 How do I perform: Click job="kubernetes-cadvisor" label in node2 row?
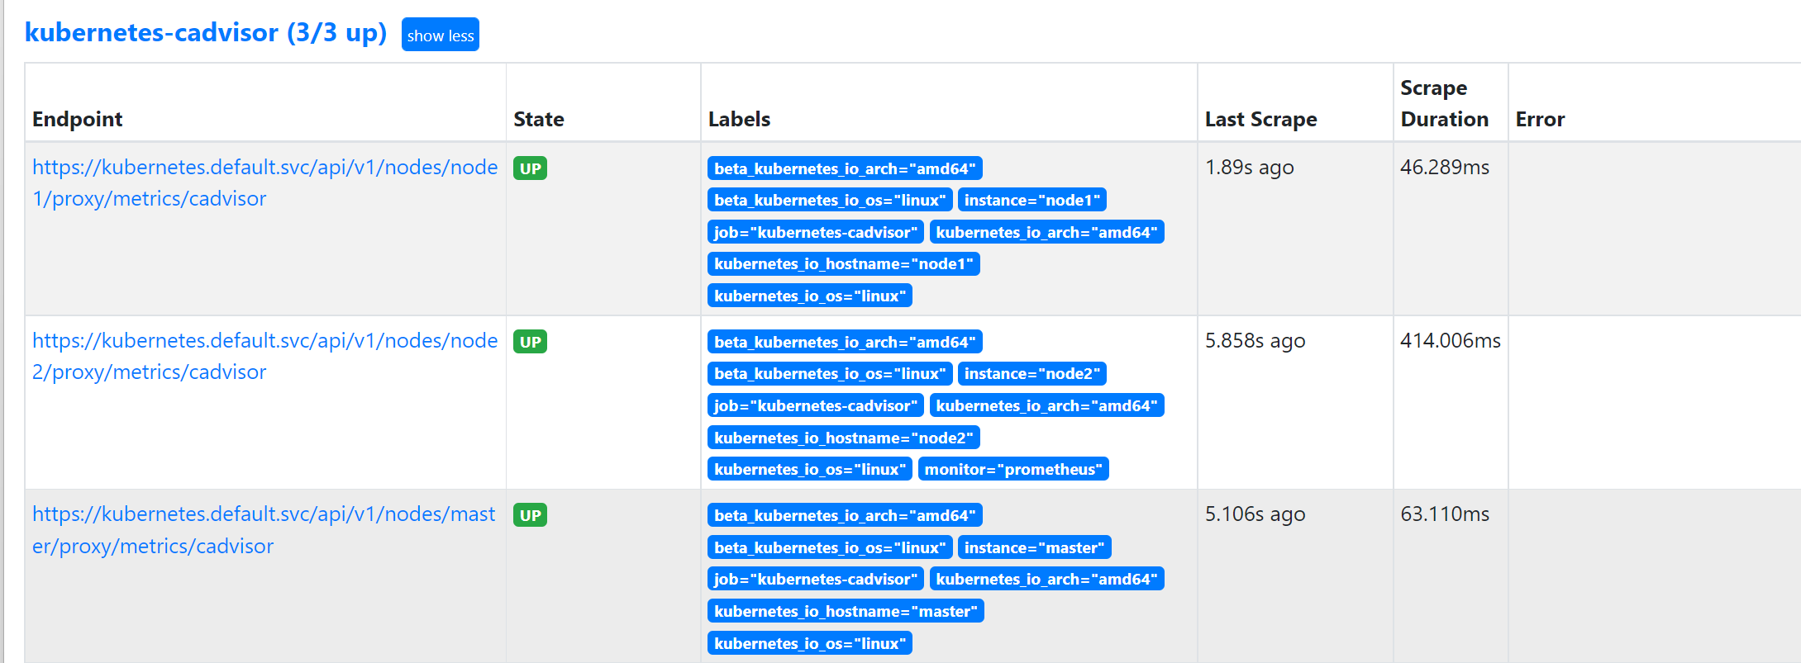815,405
